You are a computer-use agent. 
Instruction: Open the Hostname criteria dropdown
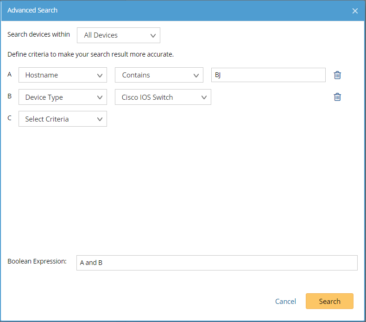(63, 75)
